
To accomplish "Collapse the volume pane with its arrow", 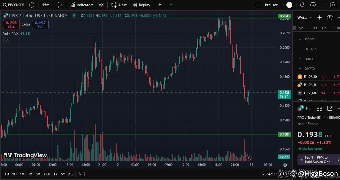I will (7, 40).
